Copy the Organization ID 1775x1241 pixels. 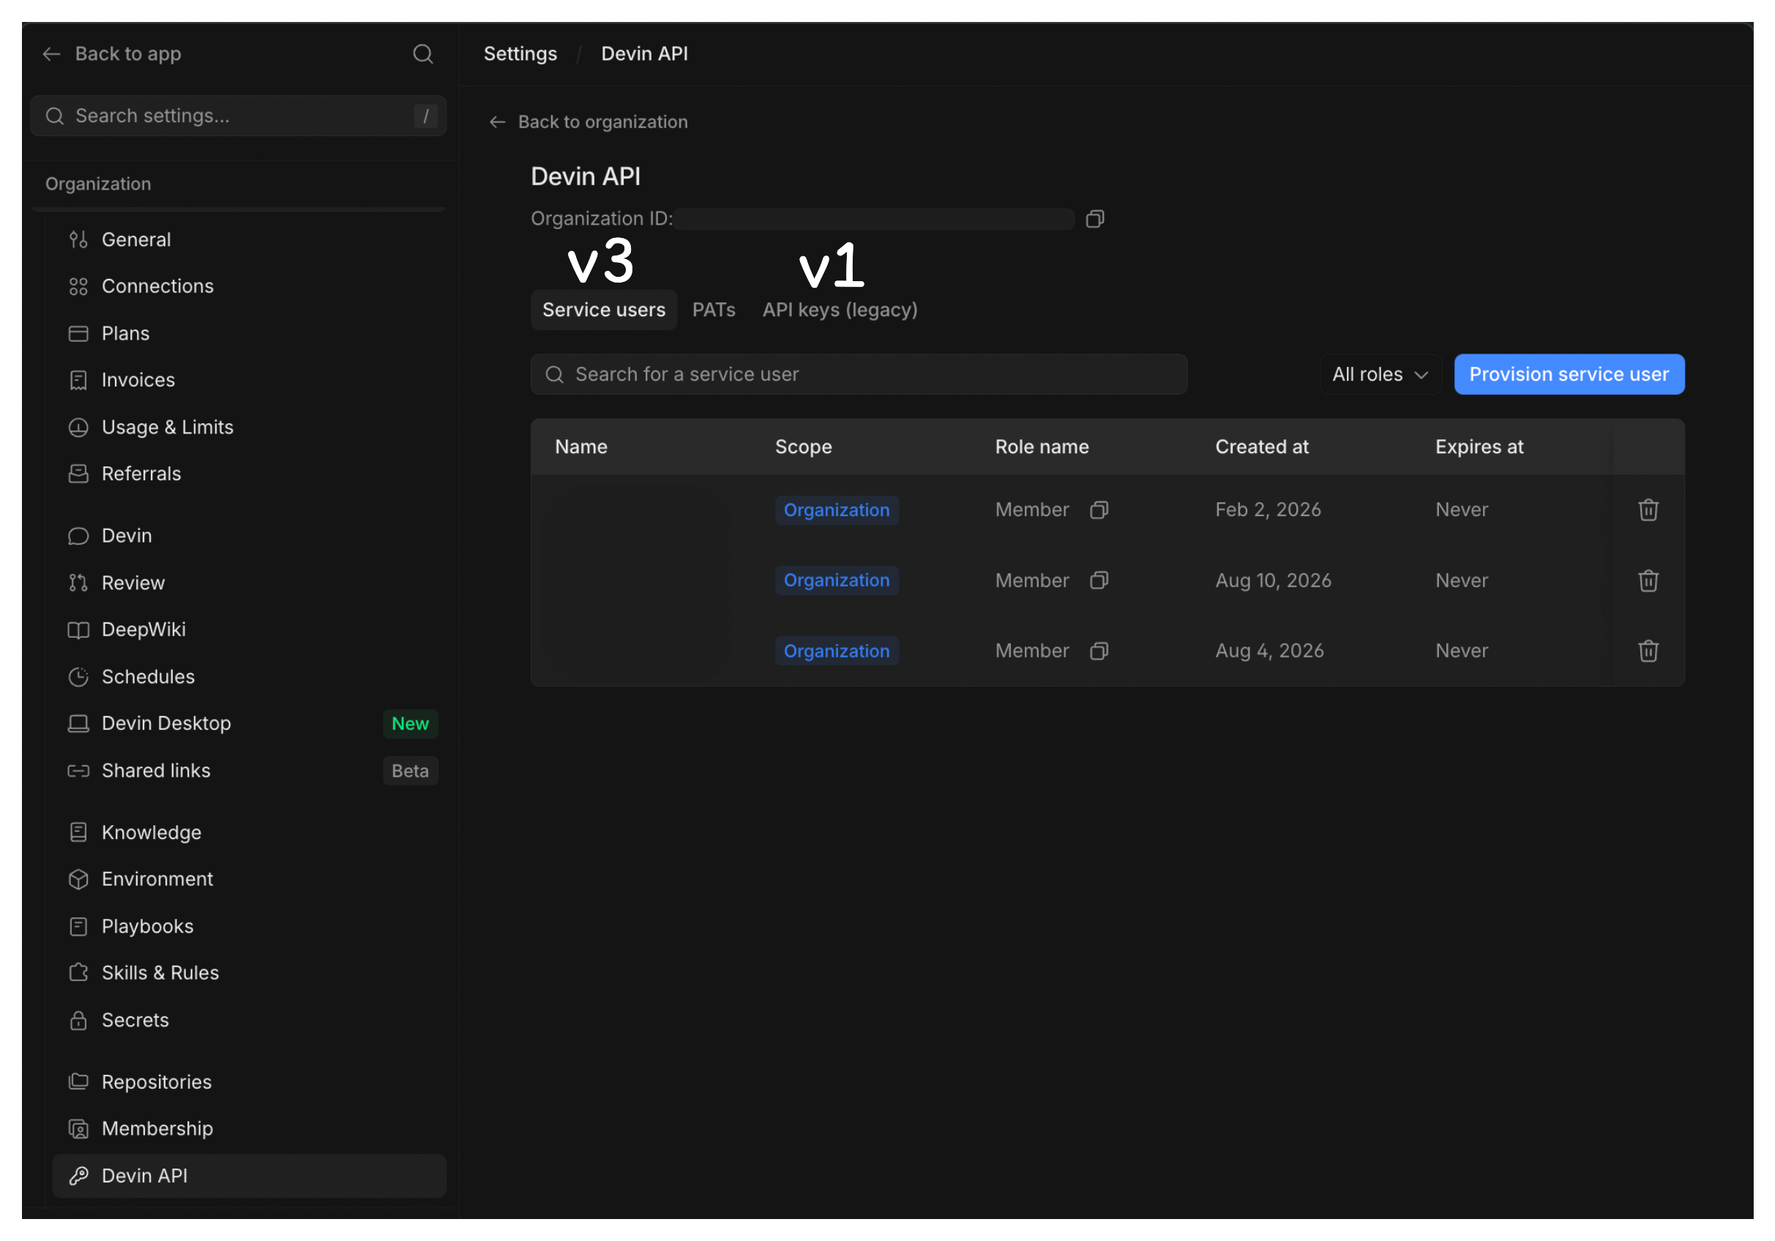(x=1095, y=220)
